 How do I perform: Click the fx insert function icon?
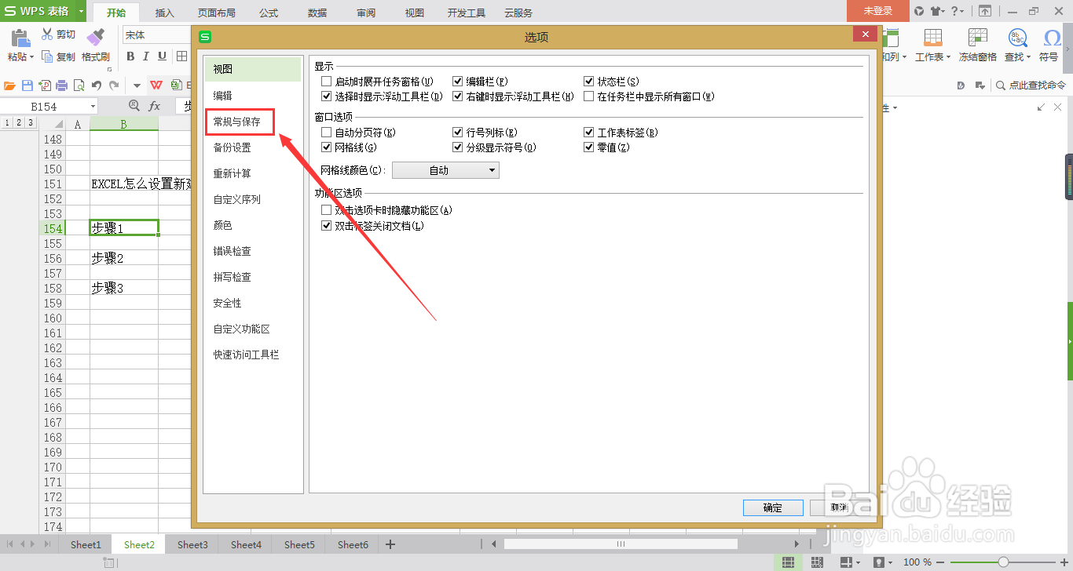pos(154,104)
